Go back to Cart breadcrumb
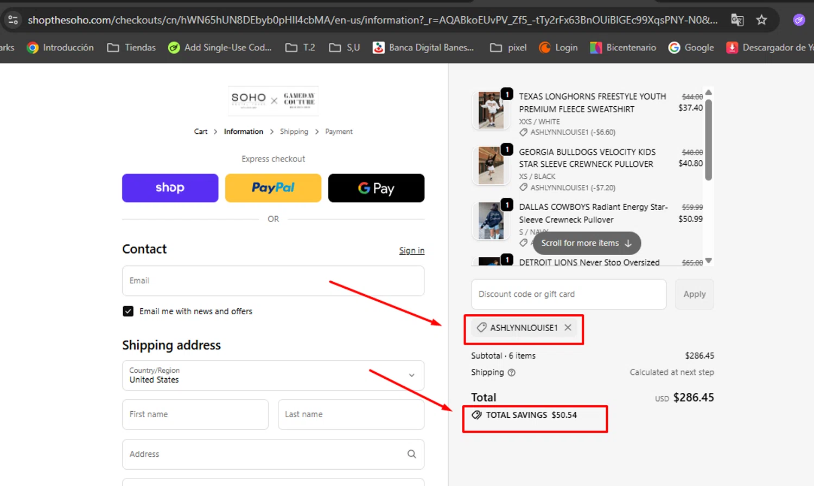 point(201,132)
